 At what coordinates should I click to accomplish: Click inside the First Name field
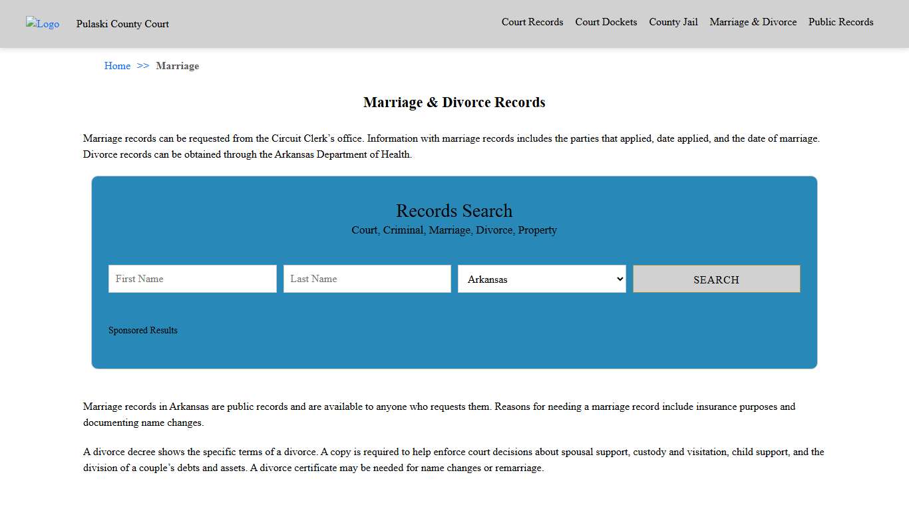192,279
